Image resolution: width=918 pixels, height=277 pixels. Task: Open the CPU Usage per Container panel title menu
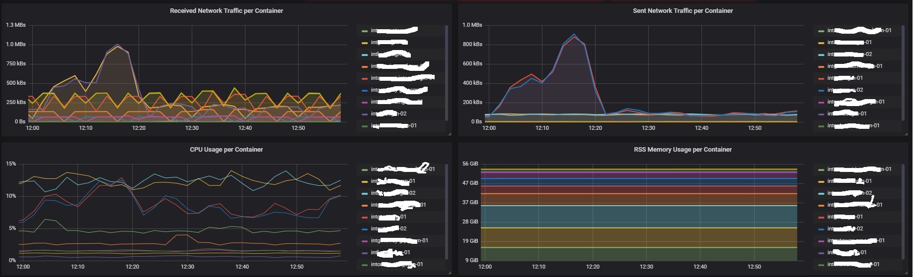click(x=226, y=149)
